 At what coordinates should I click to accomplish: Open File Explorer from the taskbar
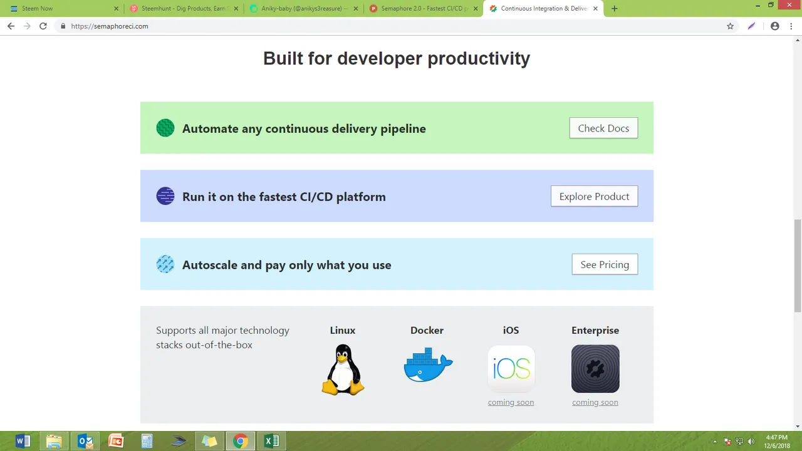[55, 441]
